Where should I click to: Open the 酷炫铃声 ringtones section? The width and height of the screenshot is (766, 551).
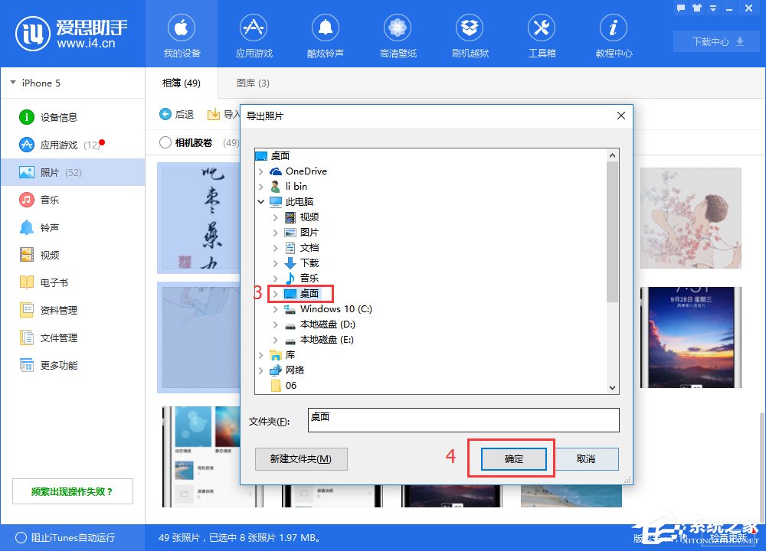[x=326, y=34]
